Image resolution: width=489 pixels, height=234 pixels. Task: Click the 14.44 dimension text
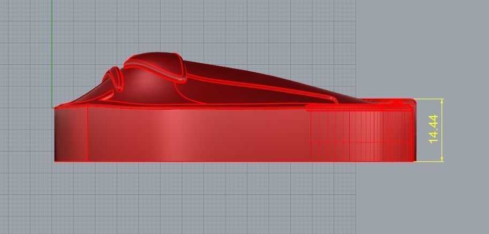[x=433, y=129]
